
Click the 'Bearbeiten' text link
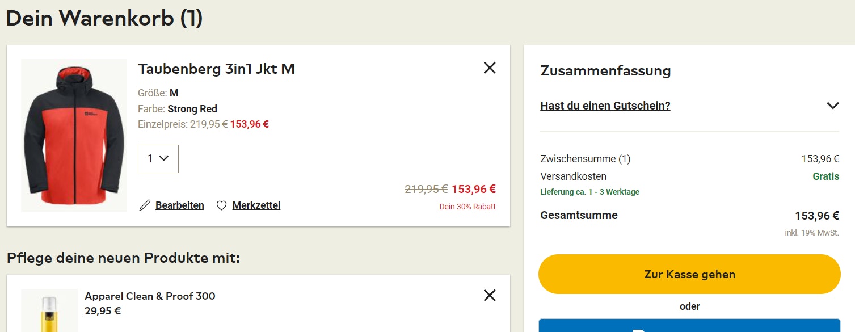click(180, 205)
